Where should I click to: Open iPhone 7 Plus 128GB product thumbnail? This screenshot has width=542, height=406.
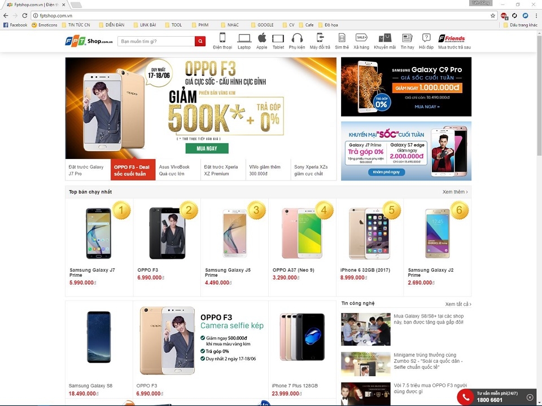pyautogui.click(x=301, y=337)
